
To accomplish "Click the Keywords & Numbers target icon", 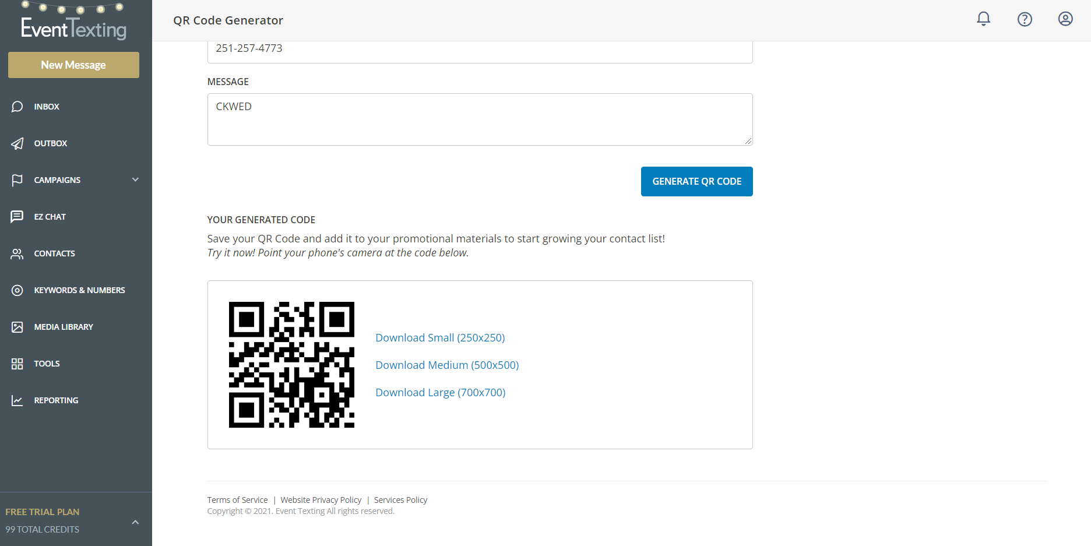I will (x=17, y=290).
